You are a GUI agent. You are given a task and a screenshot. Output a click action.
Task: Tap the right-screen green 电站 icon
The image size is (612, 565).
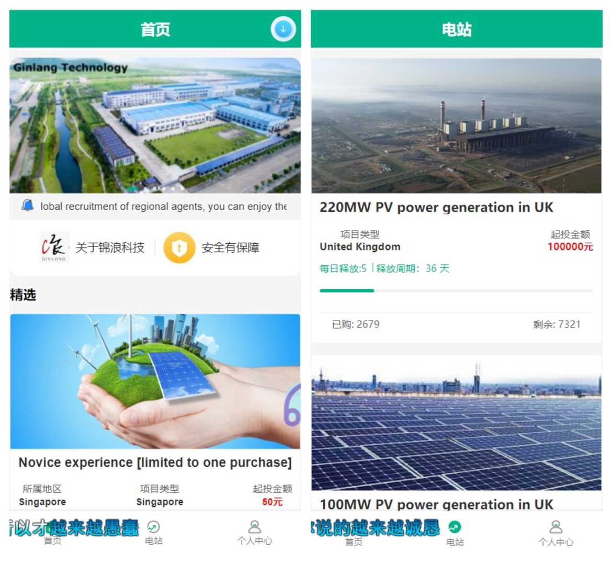pyautogui.click(x=455, y=527)
